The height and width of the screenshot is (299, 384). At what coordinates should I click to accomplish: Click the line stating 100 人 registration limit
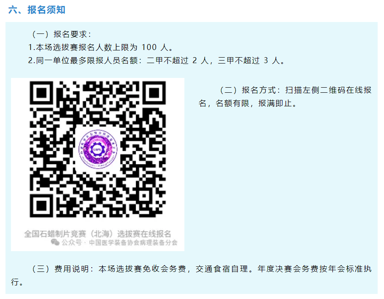click(x=101, y=47)
